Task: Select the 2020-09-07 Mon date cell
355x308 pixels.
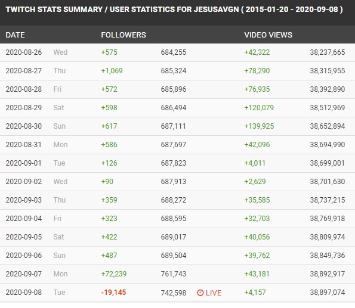Action: [x=36, y=274]
